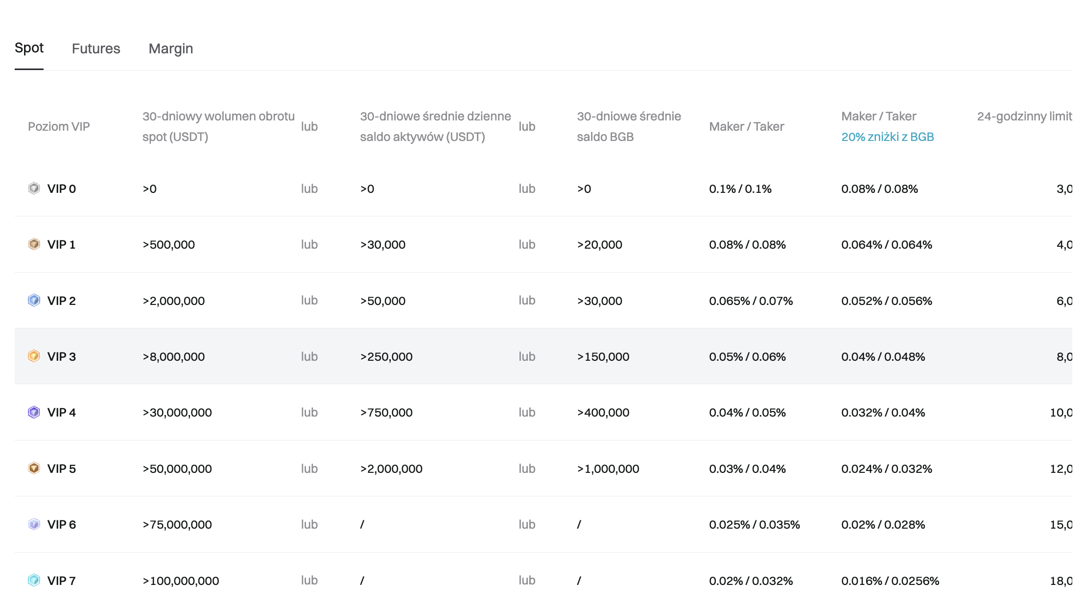Click the VIP 3 orange badge icon
Image resolution: width=1085 pixels, height=605 pixels.
[x=34, y=356]
